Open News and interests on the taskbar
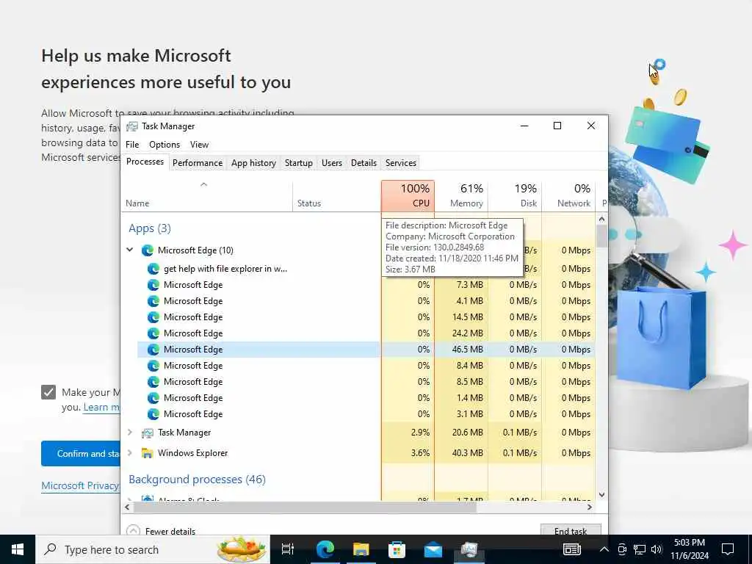 (x=571, y=549)
